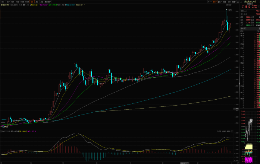Image resolution: width=260 pixels, height=164 pixels.
Task: Add USDCNH to watchlist with plus box
Action: point(259,7)
